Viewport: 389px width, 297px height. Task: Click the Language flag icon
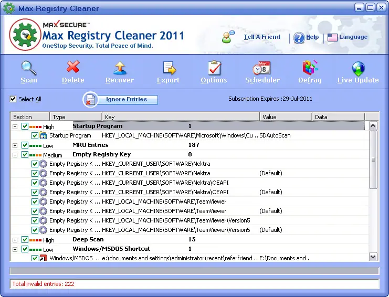(x=332, y=38)
